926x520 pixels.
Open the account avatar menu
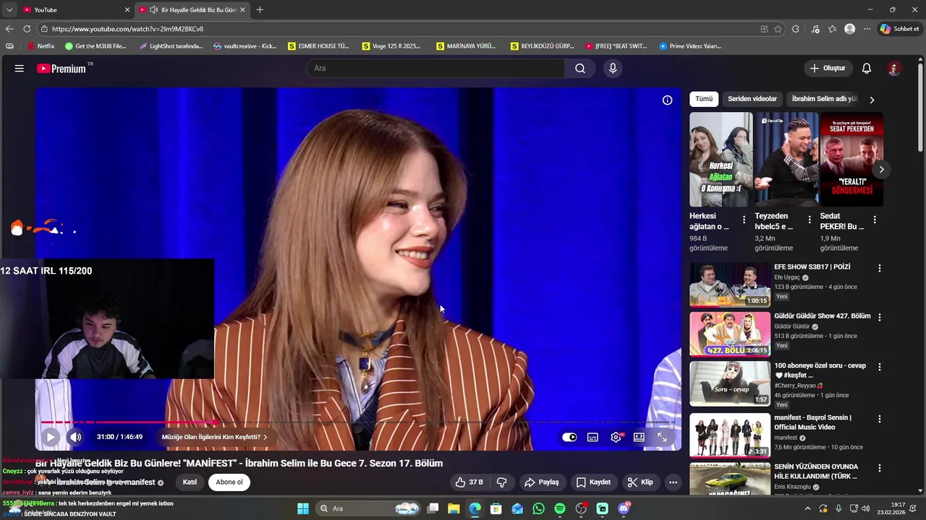tap(894, 69)
